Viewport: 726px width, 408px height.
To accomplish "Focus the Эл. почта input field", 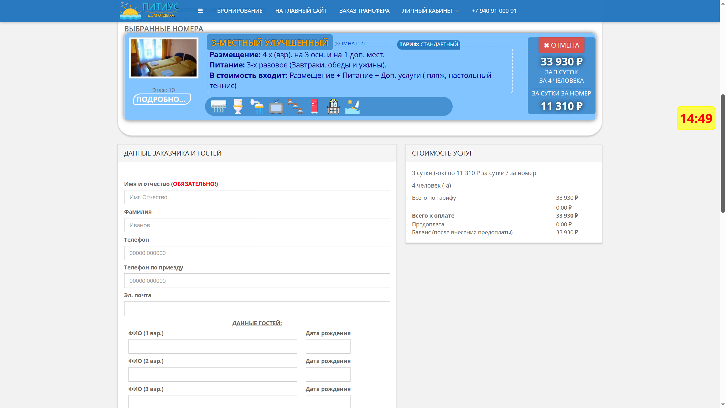I will click(x=257, y=309).
